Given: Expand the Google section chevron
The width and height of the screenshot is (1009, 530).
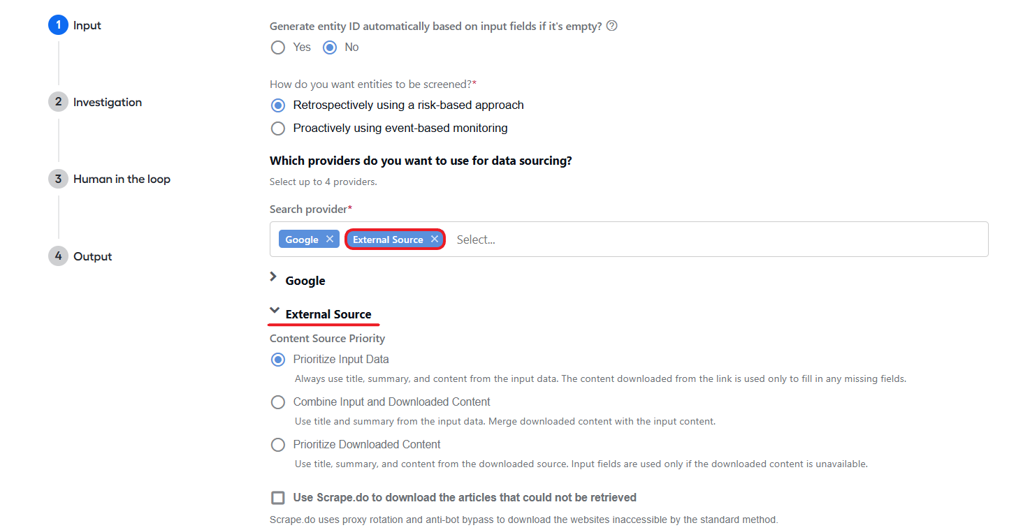Looking at the screenshot, I should pos(274,277).
